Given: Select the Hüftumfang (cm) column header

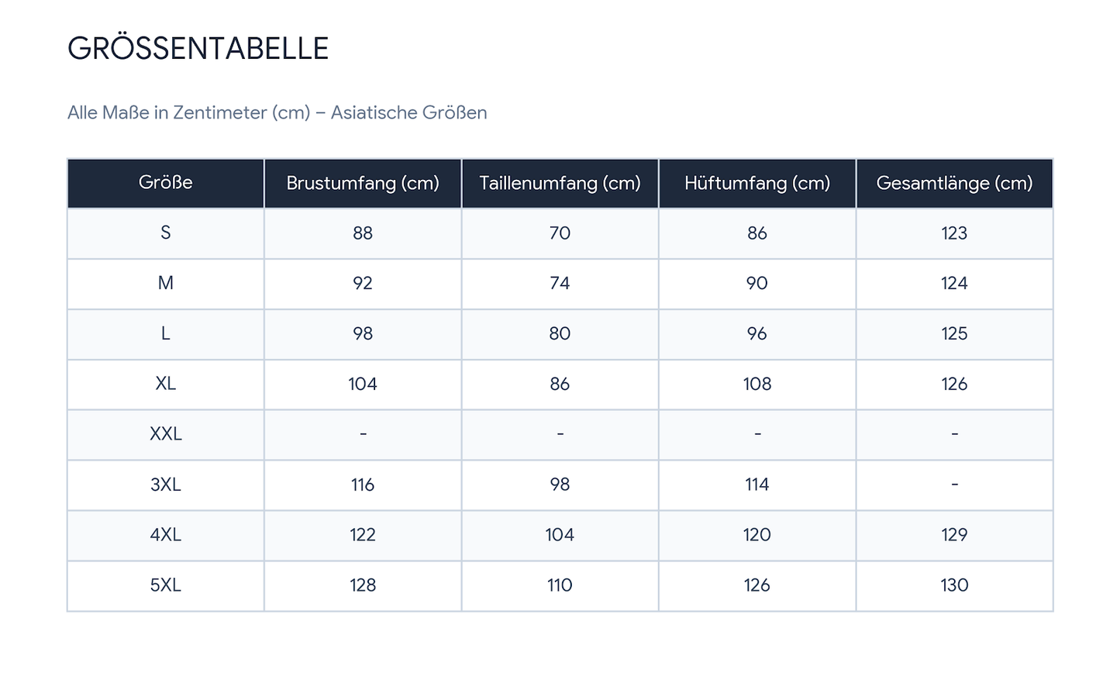Looking at the screenshot, I should [757, 183].
